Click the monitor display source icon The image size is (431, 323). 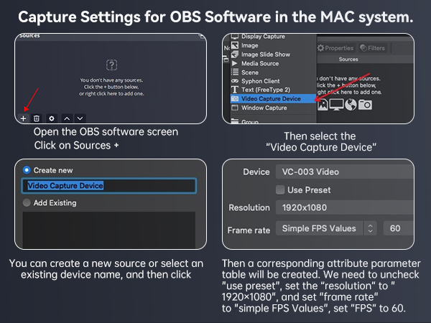coord(336,104)
